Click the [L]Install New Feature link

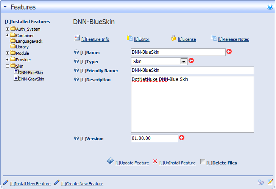coord(30,184)
